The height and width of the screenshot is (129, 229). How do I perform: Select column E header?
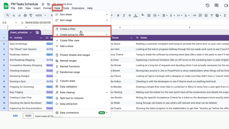190,28
